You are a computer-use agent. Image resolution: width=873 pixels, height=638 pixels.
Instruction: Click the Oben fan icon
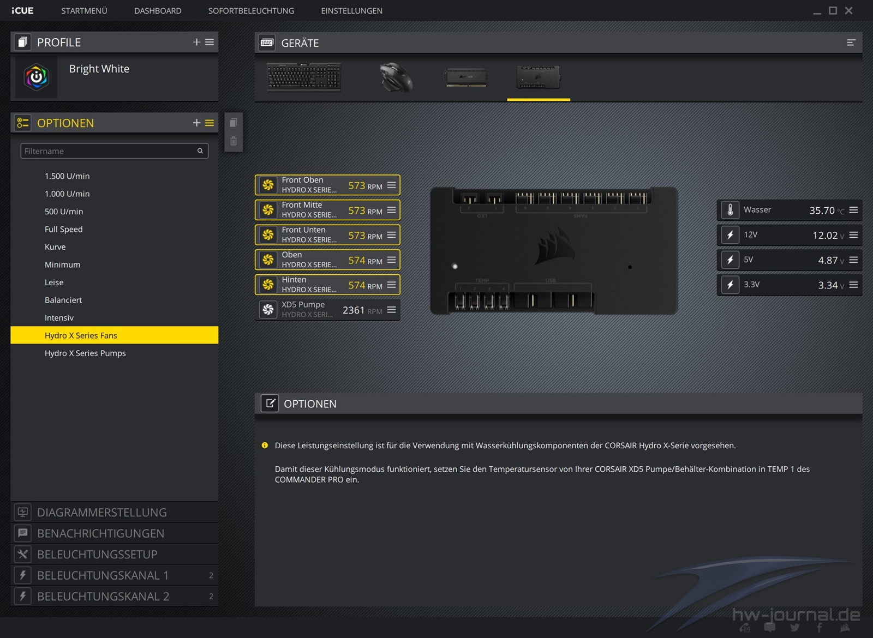point(268,260)
